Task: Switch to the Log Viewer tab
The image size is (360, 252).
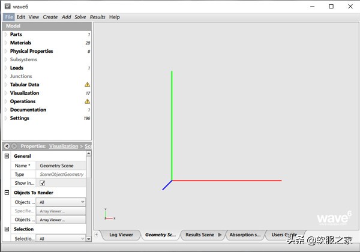Action: pyautogui.click(x=121, y=235)
